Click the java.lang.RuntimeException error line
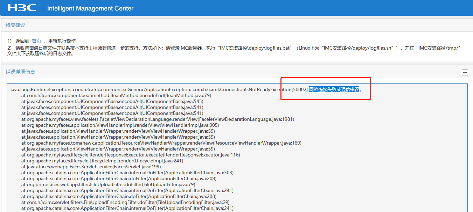473x212 pixels. (186, 90)
